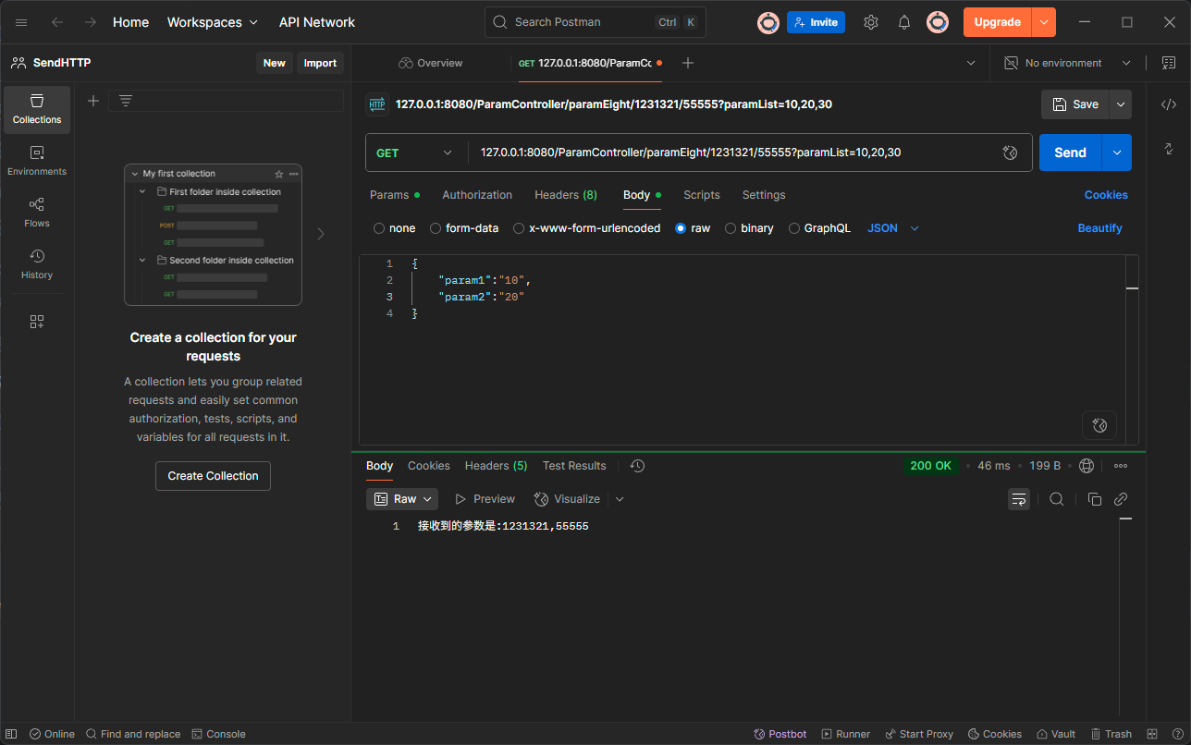Expand the Save button dropdown arrow
The image size is (1191, 745).
tap(1121, 104)
